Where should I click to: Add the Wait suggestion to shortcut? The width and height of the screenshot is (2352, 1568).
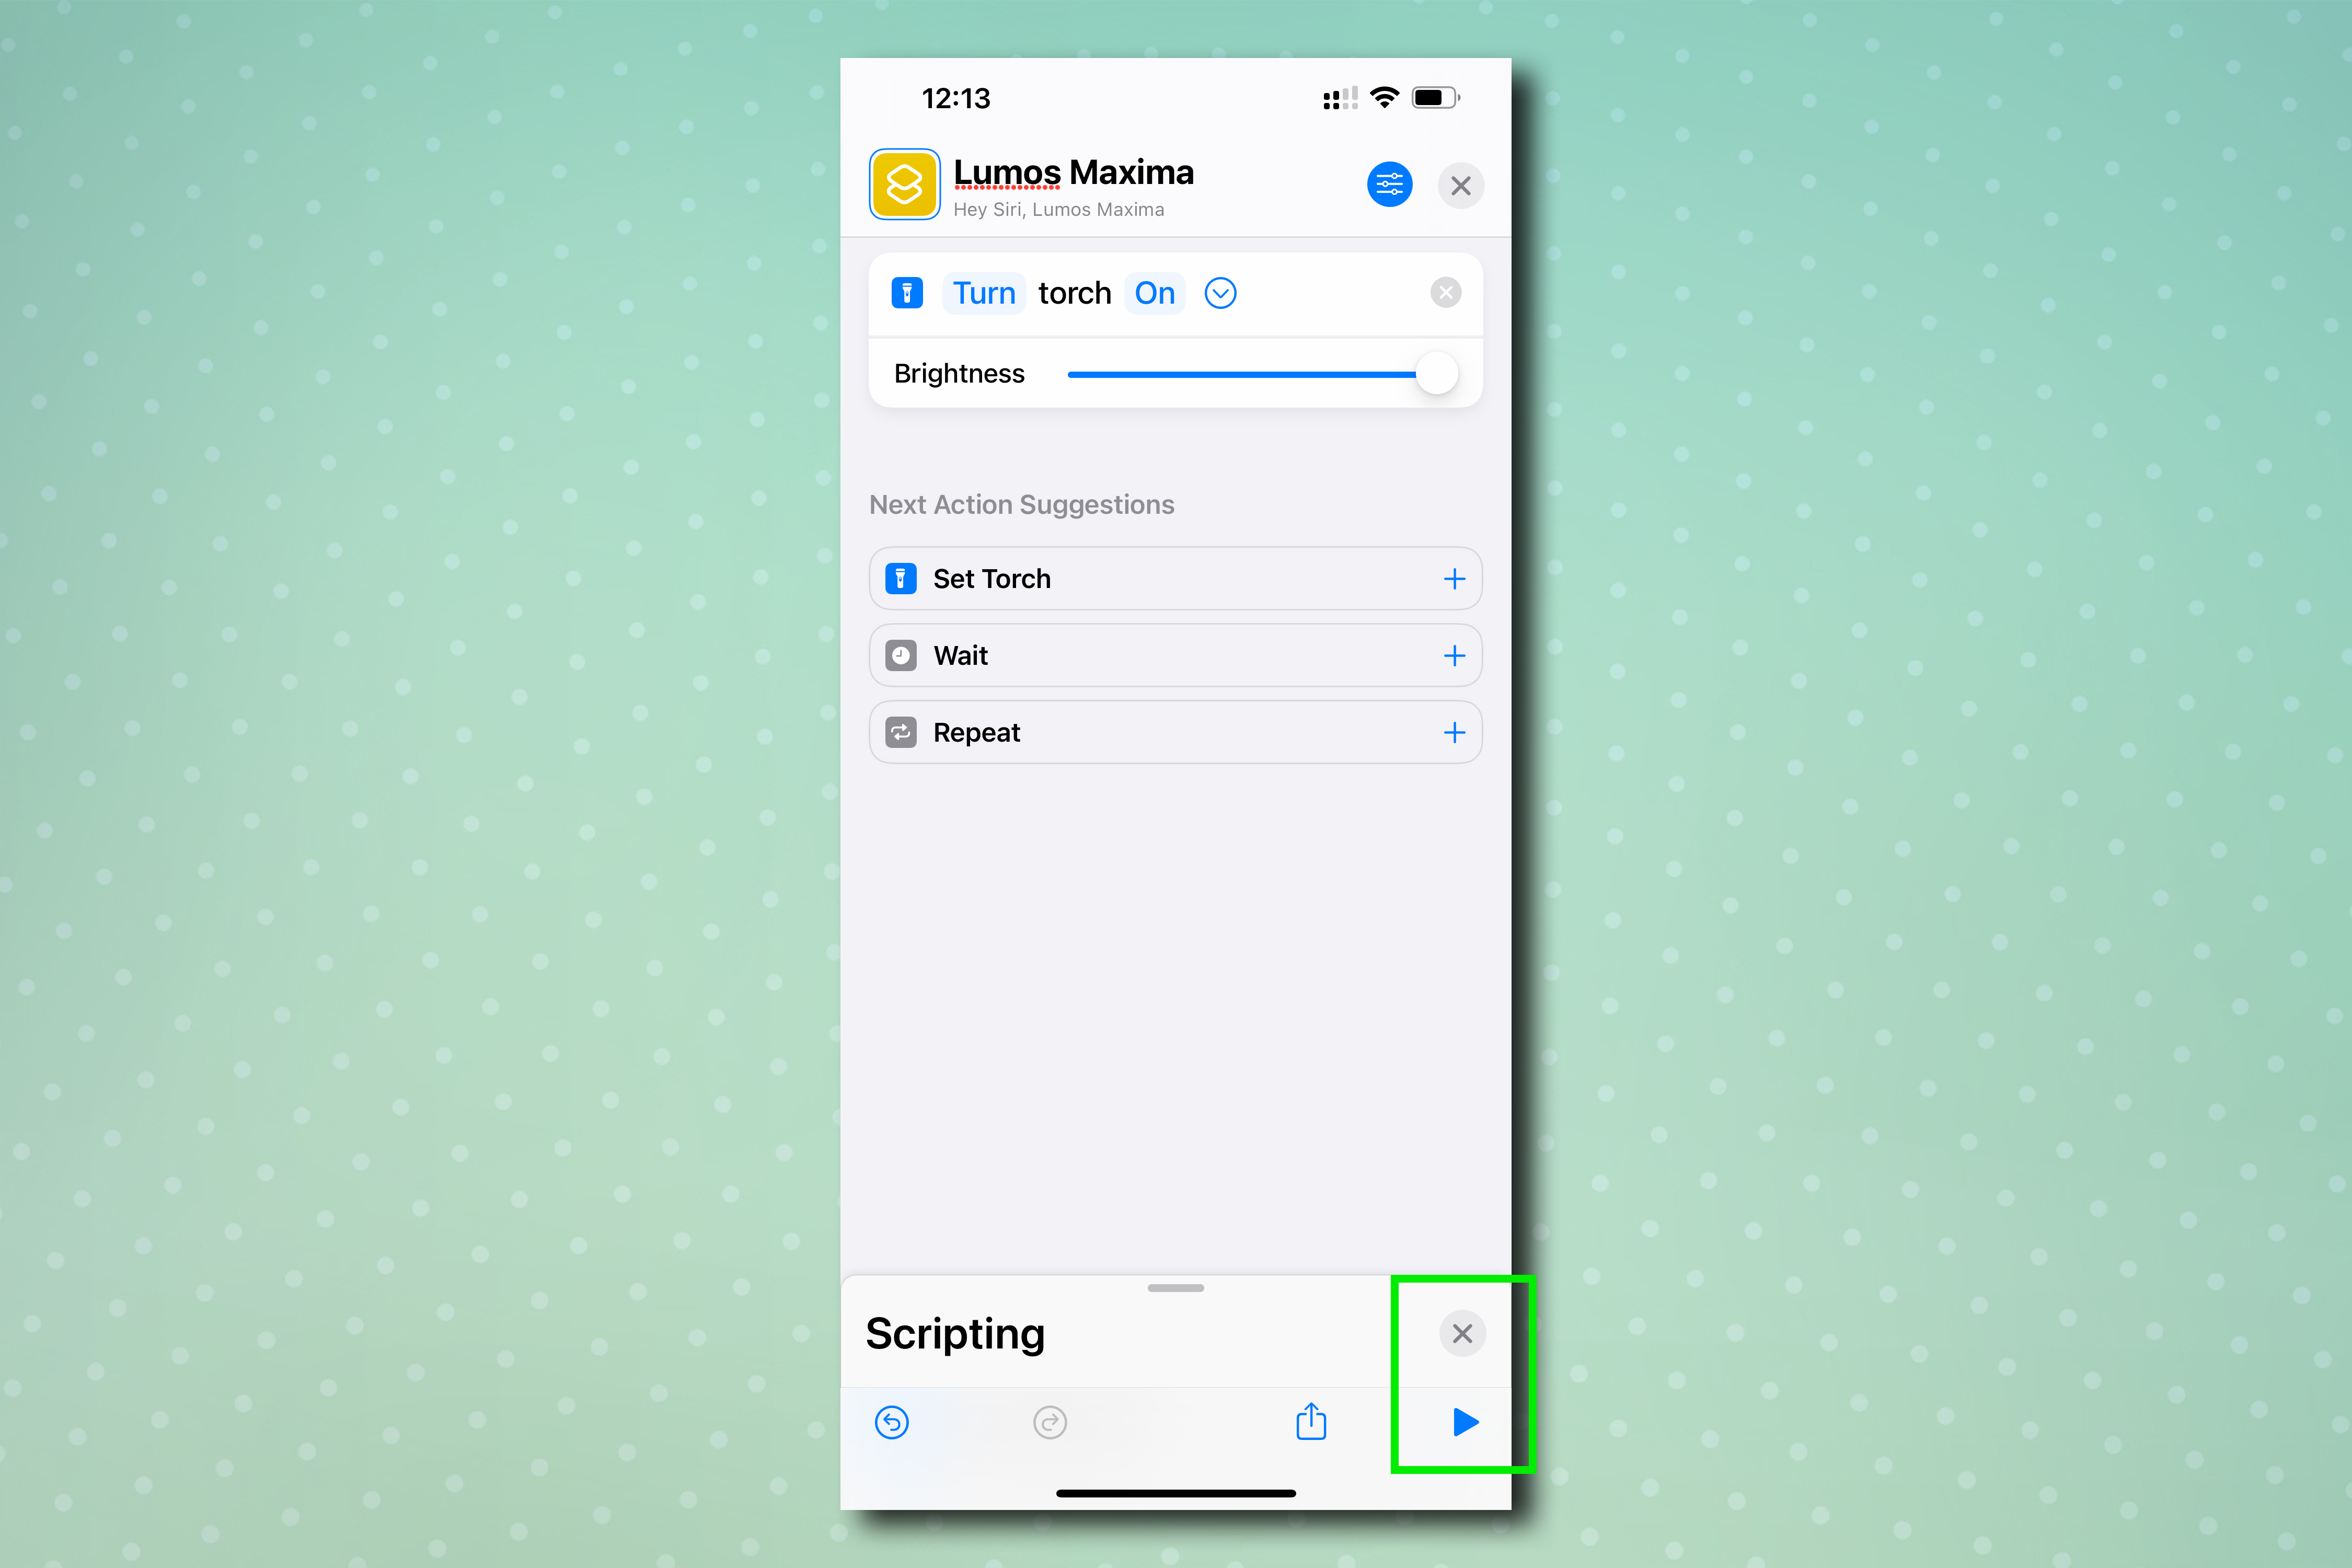click(x=1454, y=654)
